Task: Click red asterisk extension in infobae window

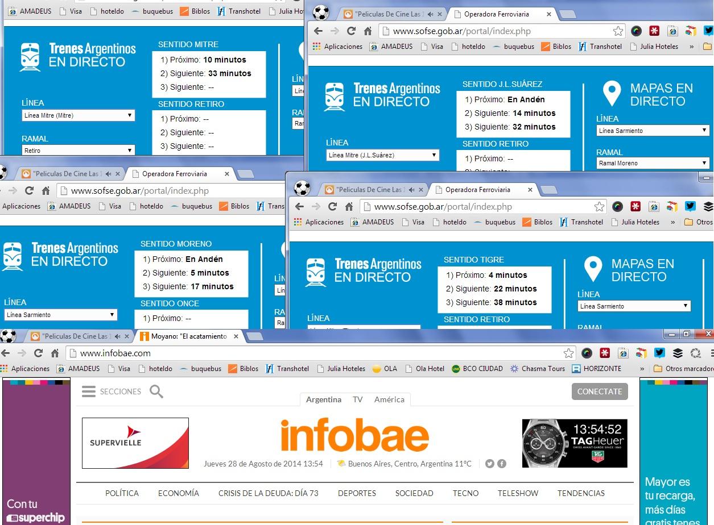Action: [x=605, y=353]
